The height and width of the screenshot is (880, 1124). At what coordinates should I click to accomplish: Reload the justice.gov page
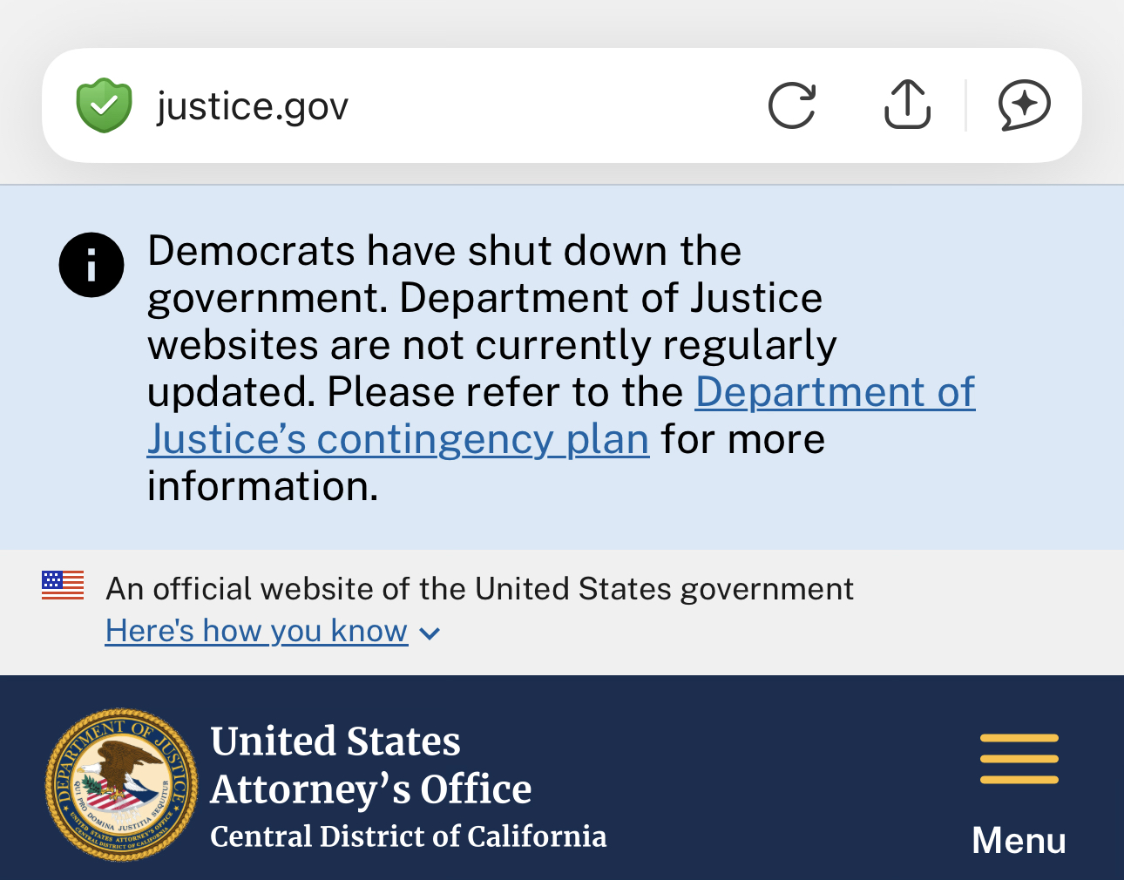click(792, 105)
